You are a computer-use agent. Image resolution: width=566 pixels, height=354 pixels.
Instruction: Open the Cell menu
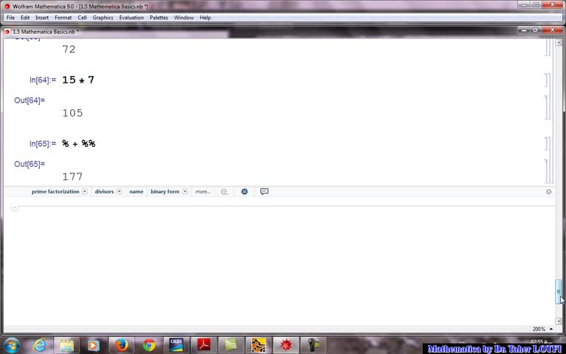[x=83, y=18]
